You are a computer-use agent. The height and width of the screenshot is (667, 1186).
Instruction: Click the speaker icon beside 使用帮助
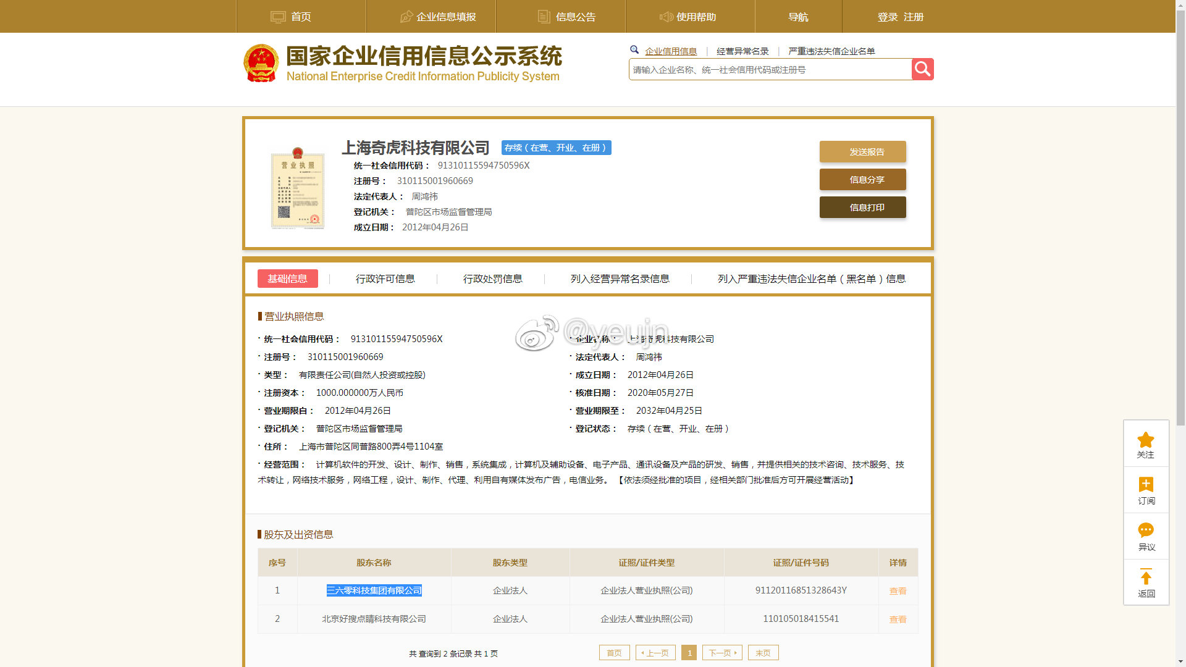tap(667, 17)
